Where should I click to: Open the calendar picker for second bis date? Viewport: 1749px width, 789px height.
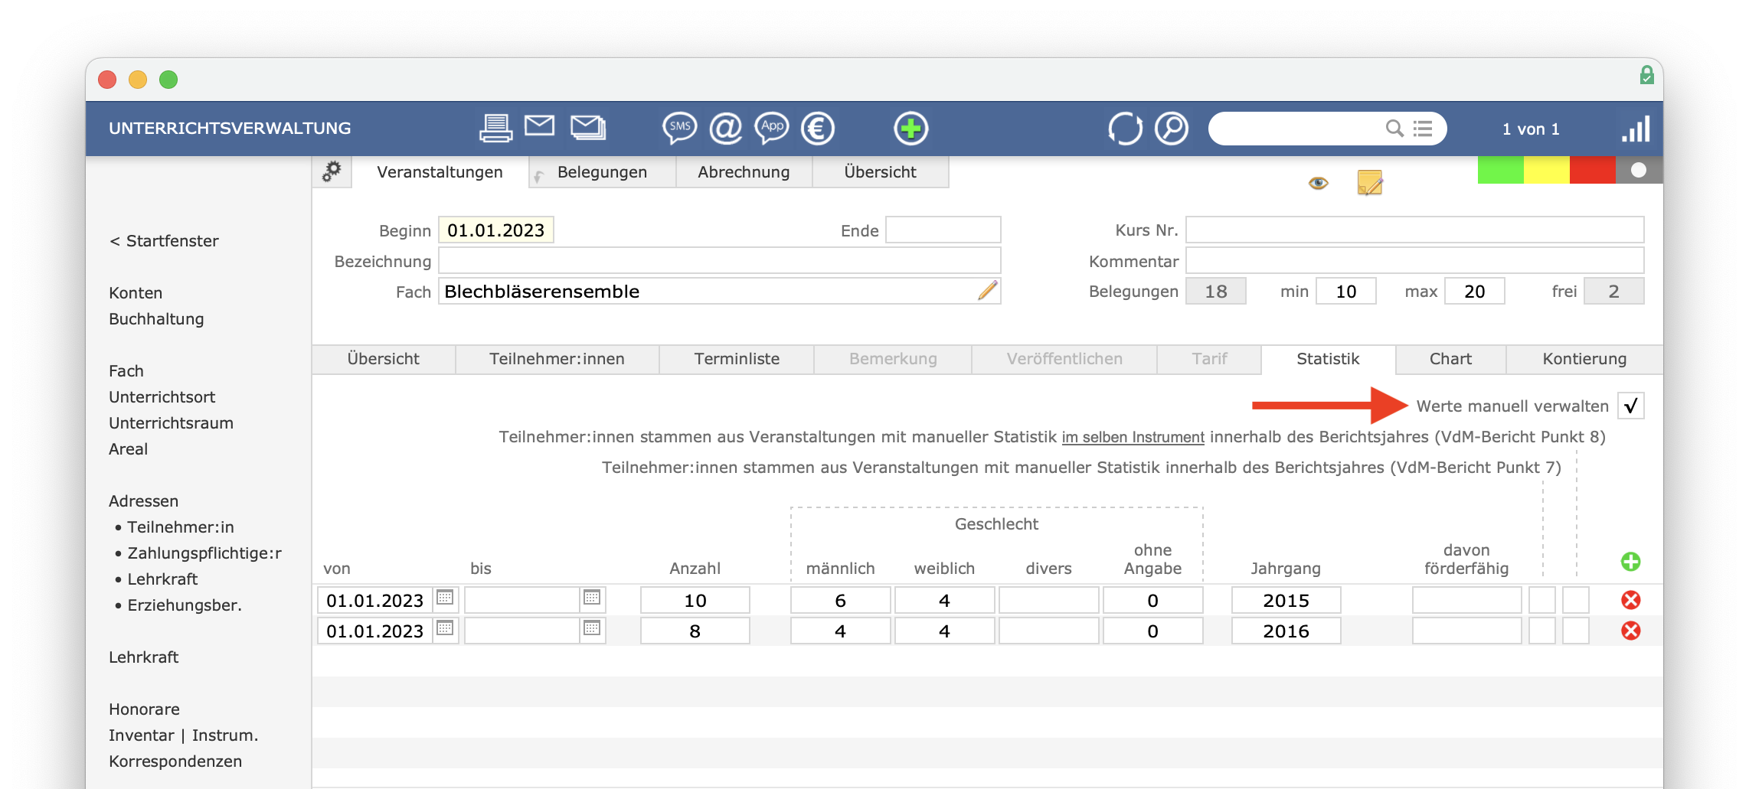coord(592,629)
